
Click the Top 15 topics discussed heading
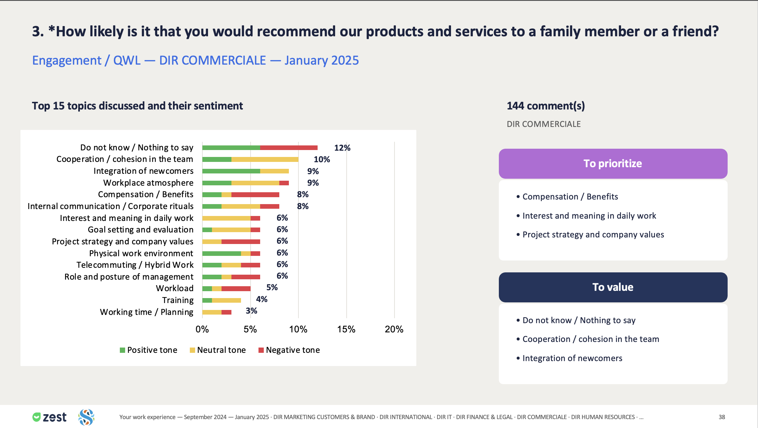[137, 106]
